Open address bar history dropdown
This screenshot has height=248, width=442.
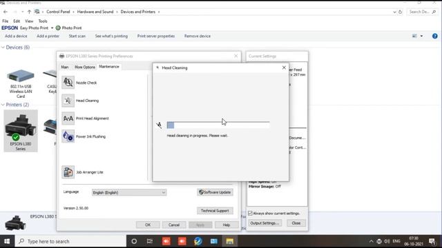pyautogui.click(x=394, y=12)
